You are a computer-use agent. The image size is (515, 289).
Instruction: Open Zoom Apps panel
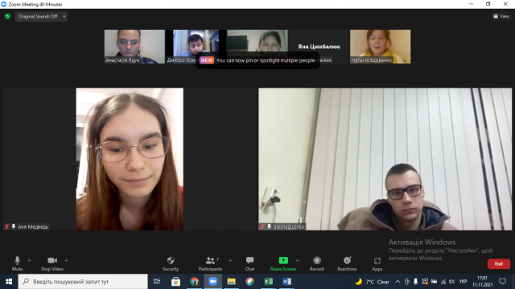coord(377,263)
